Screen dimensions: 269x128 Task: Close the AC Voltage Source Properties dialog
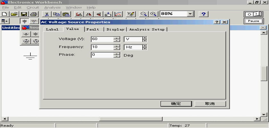tap(224, 22)
